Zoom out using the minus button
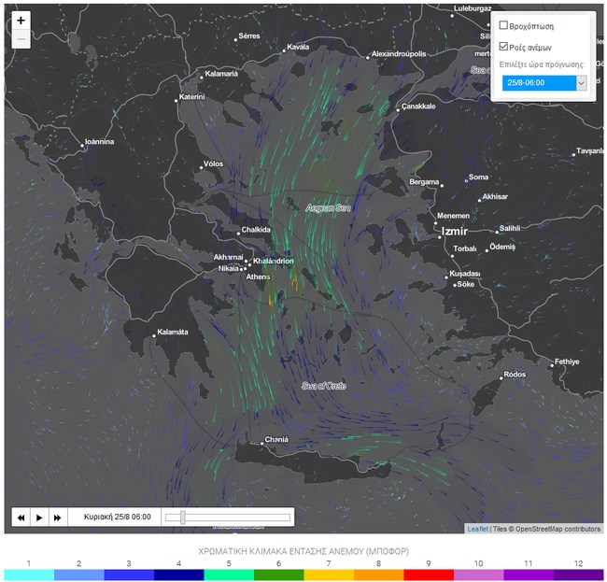Screen dimensions: 607x582 (x=21, y=40)
